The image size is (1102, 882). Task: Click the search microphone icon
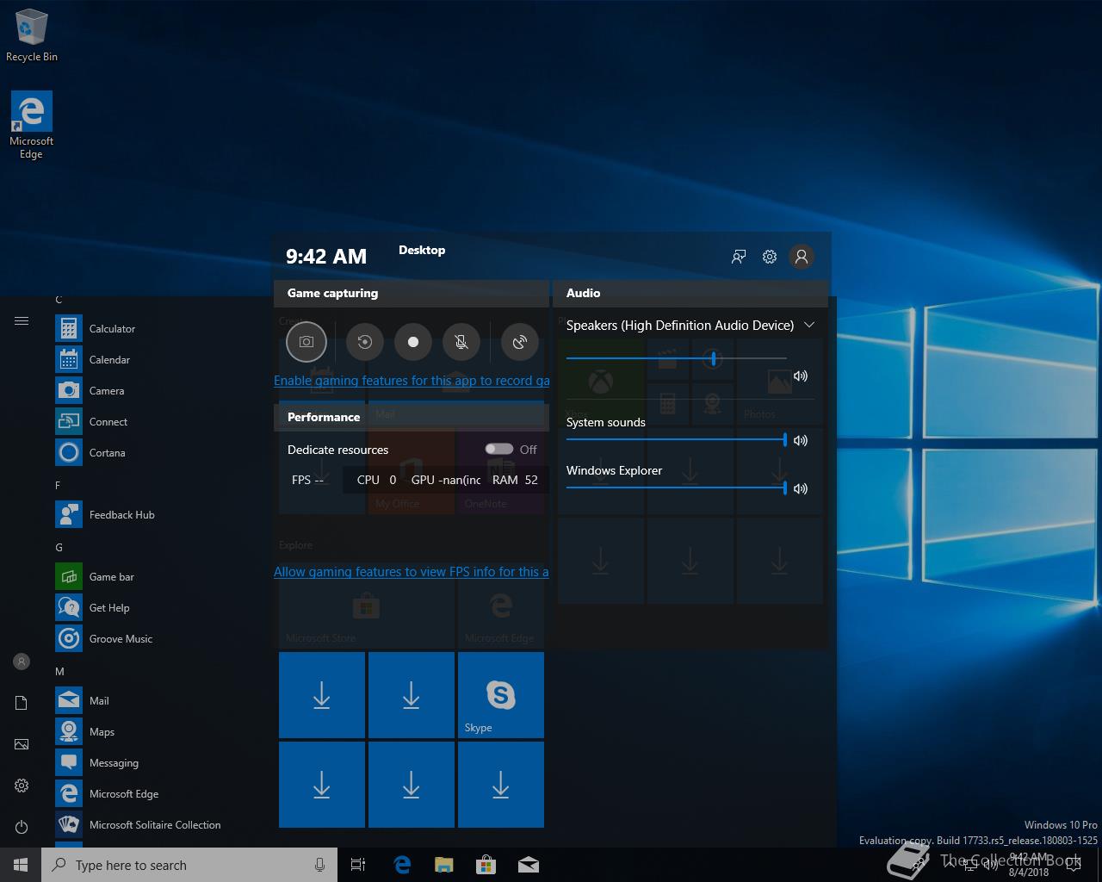[x=320, y=865]
